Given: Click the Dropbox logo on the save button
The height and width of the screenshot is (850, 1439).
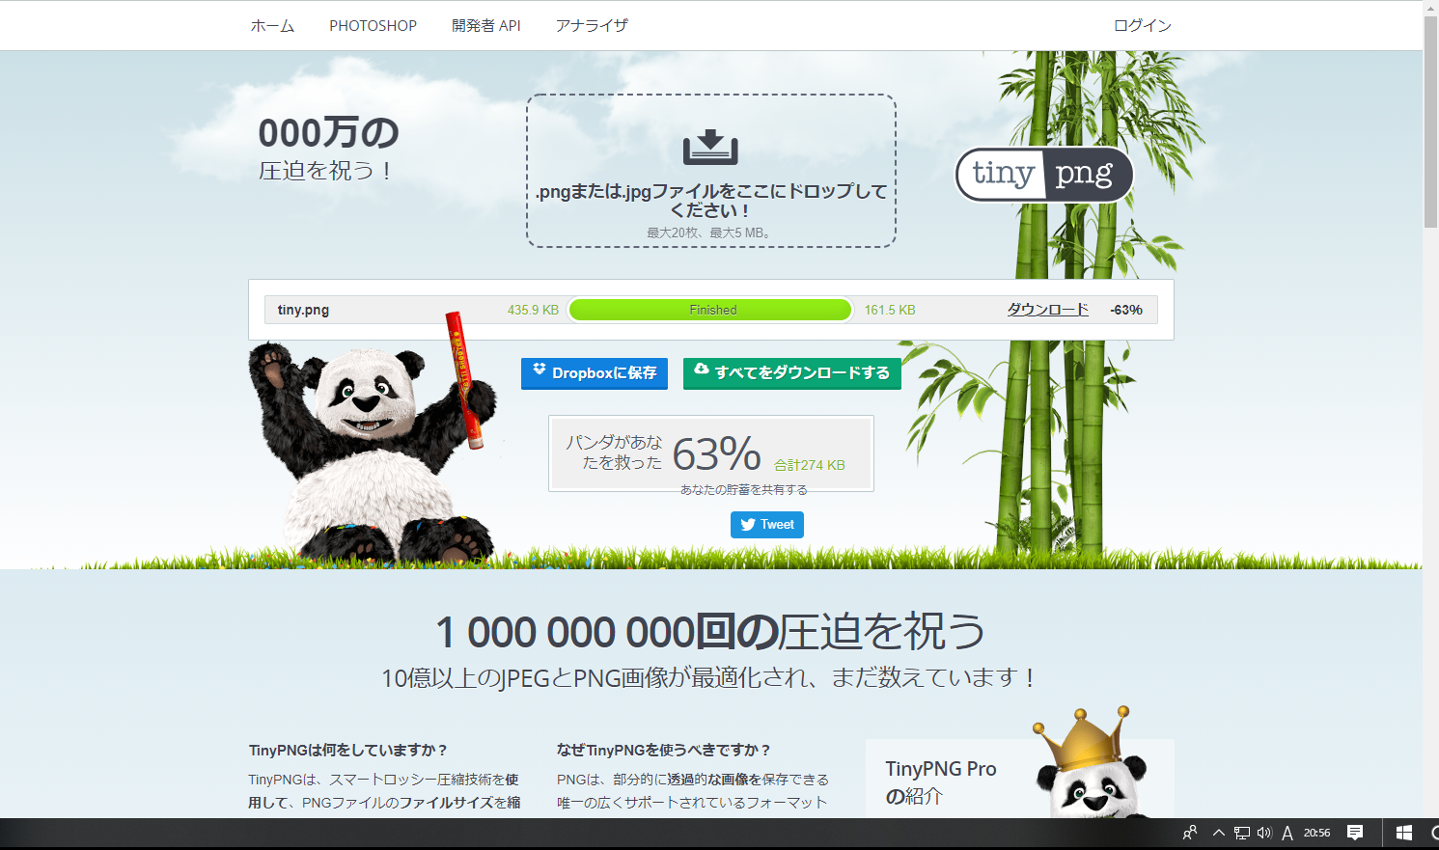Looking at the screenshot, I should tap(540, 370).
